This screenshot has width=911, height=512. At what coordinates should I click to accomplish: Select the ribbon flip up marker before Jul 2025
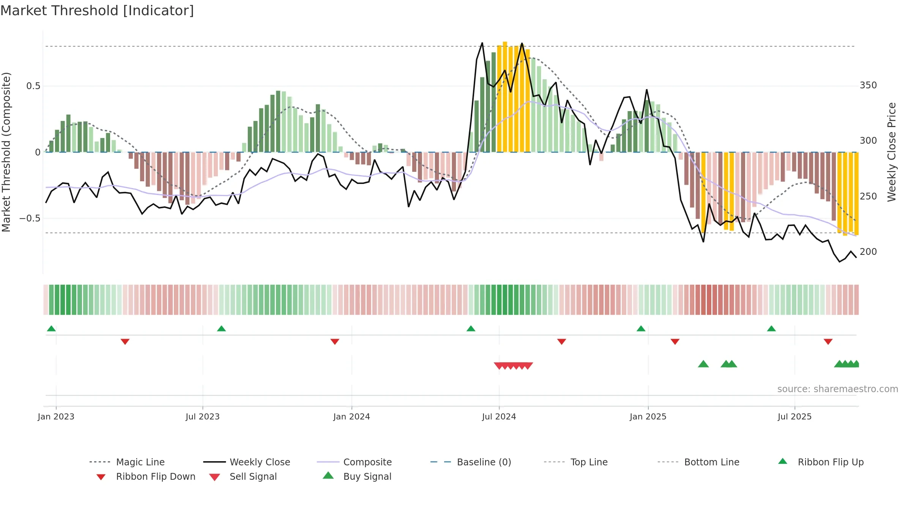pos(771,328)
